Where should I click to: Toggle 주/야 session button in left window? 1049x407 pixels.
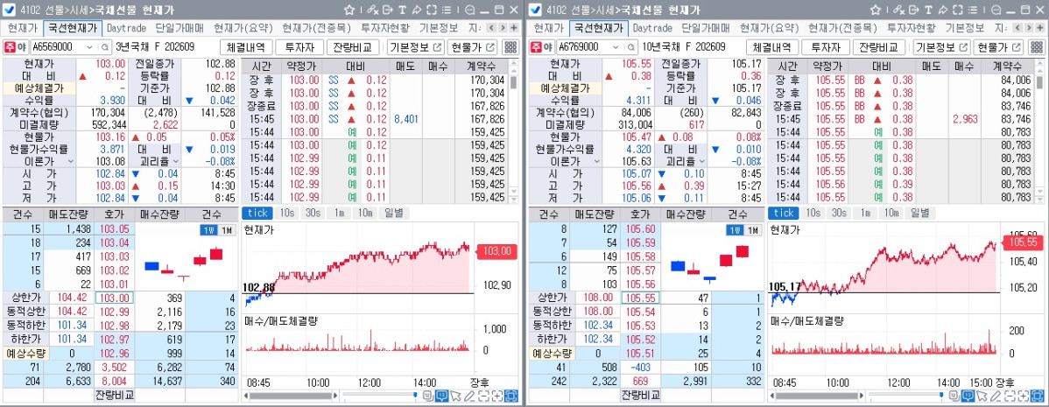[x=16, y=47]
